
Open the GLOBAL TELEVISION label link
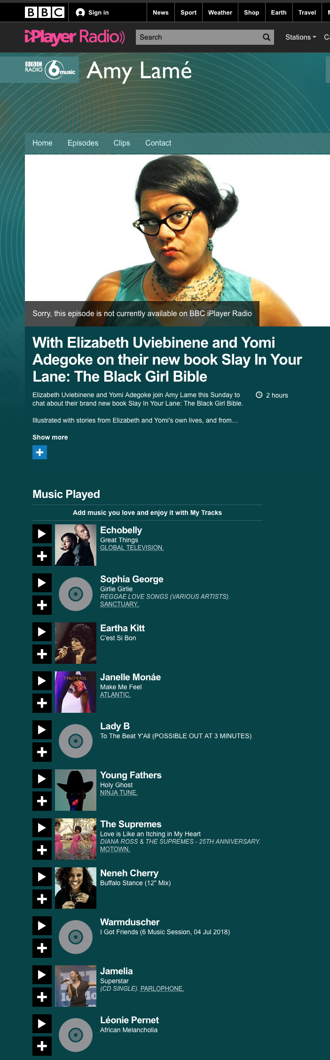[132, 547]
